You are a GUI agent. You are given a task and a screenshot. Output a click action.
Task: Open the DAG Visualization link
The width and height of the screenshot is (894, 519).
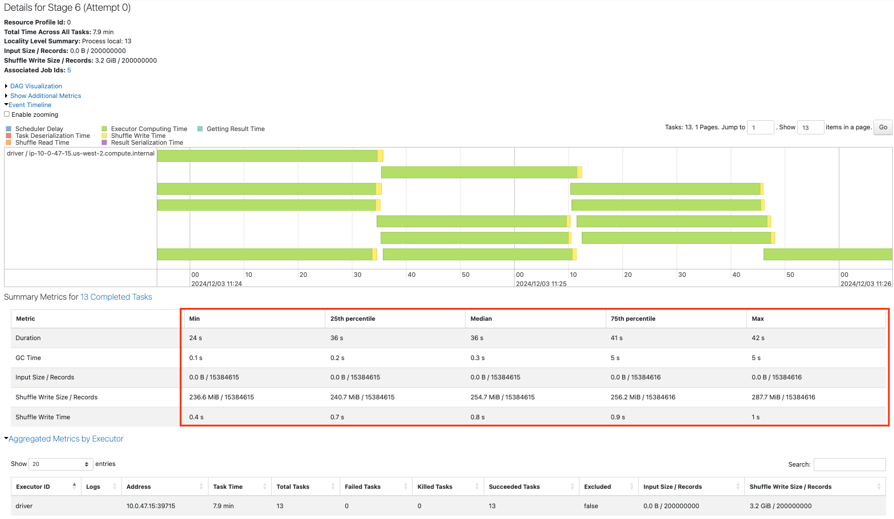tap(36, 86)
